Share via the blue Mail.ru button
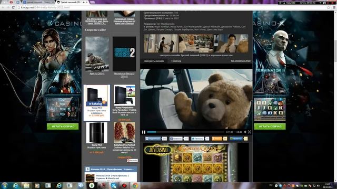The width and height of the screenshot is (337, 189). coord(236,139)
